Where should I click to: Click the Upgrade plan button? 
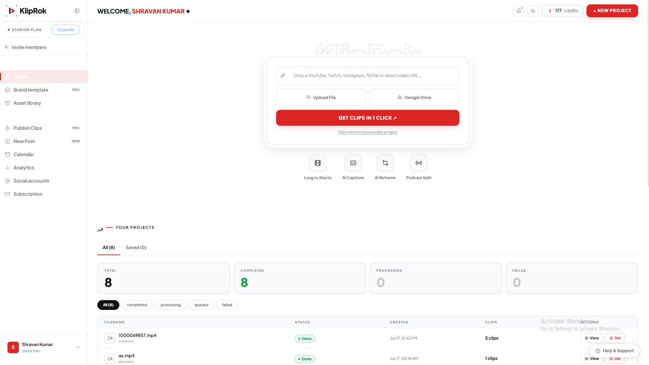(x=65, y=30)
